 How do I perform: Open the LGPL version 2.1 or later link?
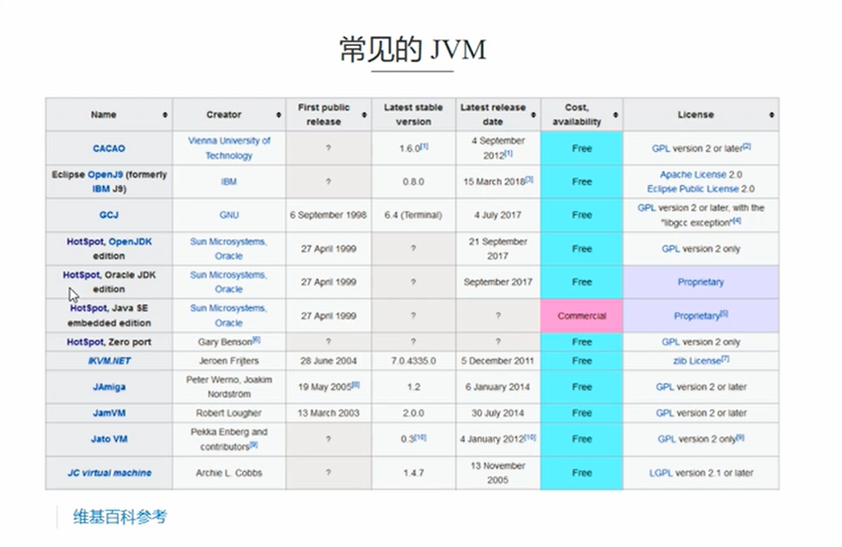click(700, 473)
